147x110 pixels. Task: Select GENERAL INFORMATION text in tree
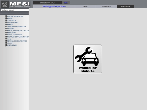click(15, 16)
